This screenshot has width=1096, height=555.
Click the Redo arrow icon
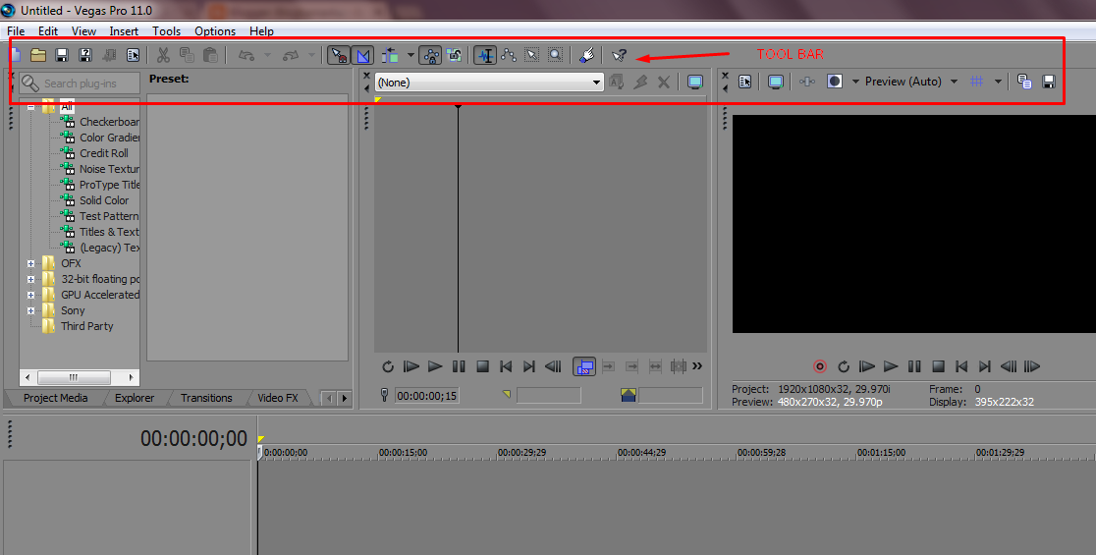[x=290, y=55]
